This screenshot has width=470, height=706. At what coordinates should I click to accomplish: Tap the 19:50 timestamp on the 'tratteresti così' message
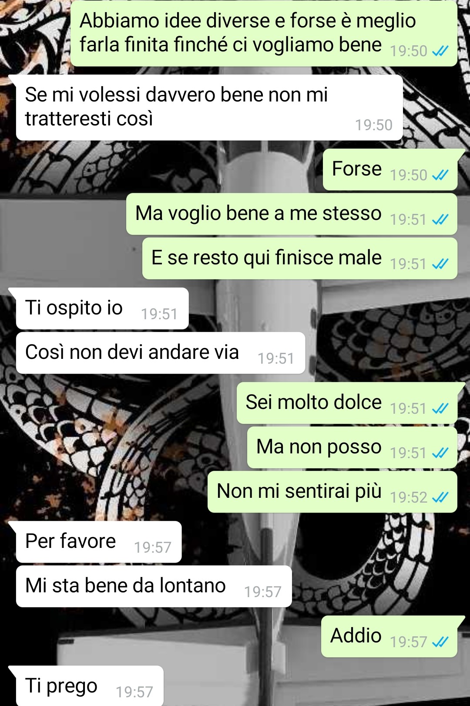pos(374,125)
